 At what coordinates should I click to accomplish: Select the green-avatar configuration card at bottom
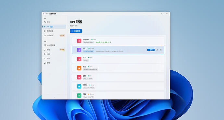(x=118, y=95)
